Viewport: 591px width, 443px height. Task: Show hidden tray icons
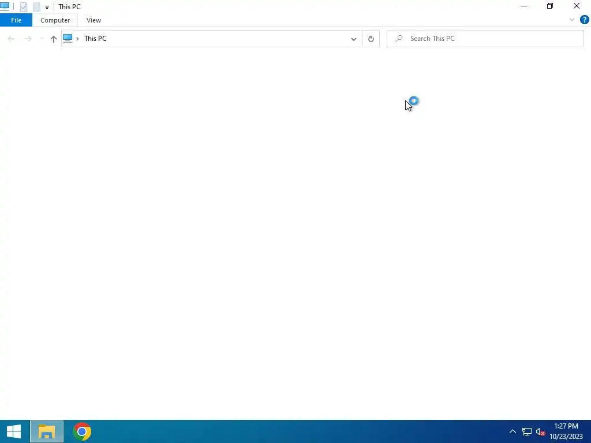[x=513, y=431]
